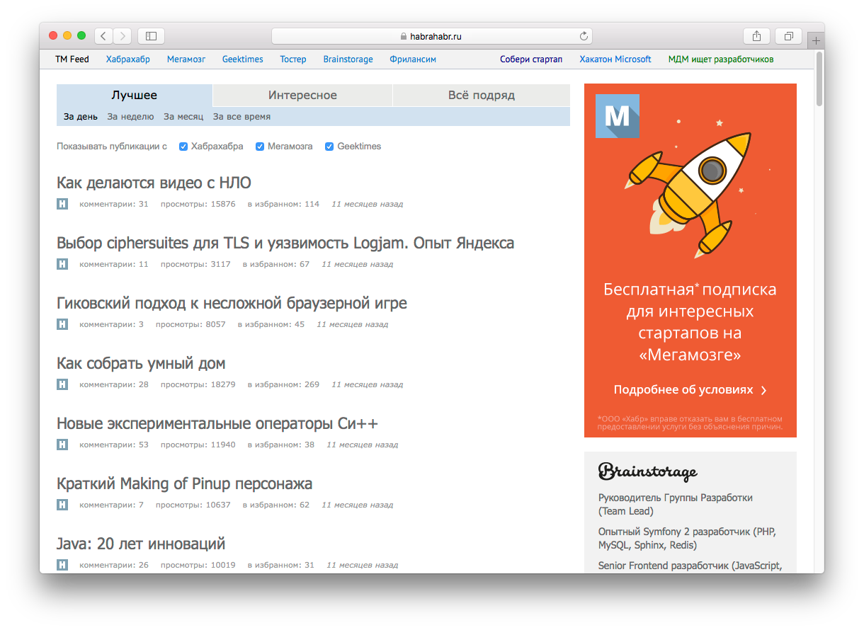Click 'комментарии: 53' under the Си++ article
The image size is (864, 630).
(x=113, y=445)
